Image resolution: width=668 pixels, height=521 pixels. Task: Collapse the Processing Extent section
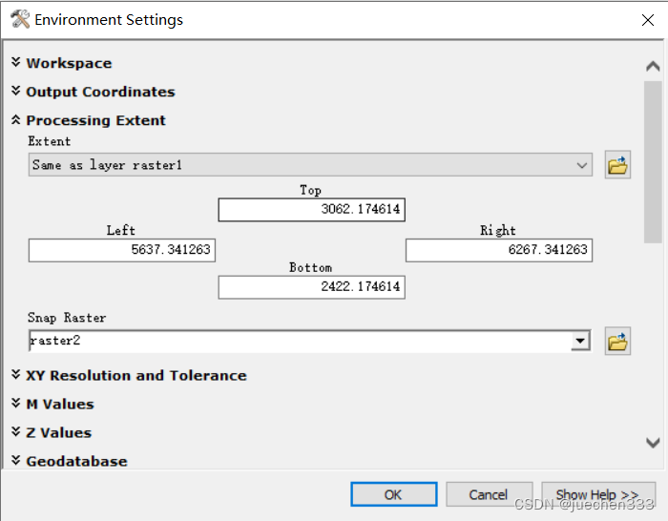pos(95,120)
